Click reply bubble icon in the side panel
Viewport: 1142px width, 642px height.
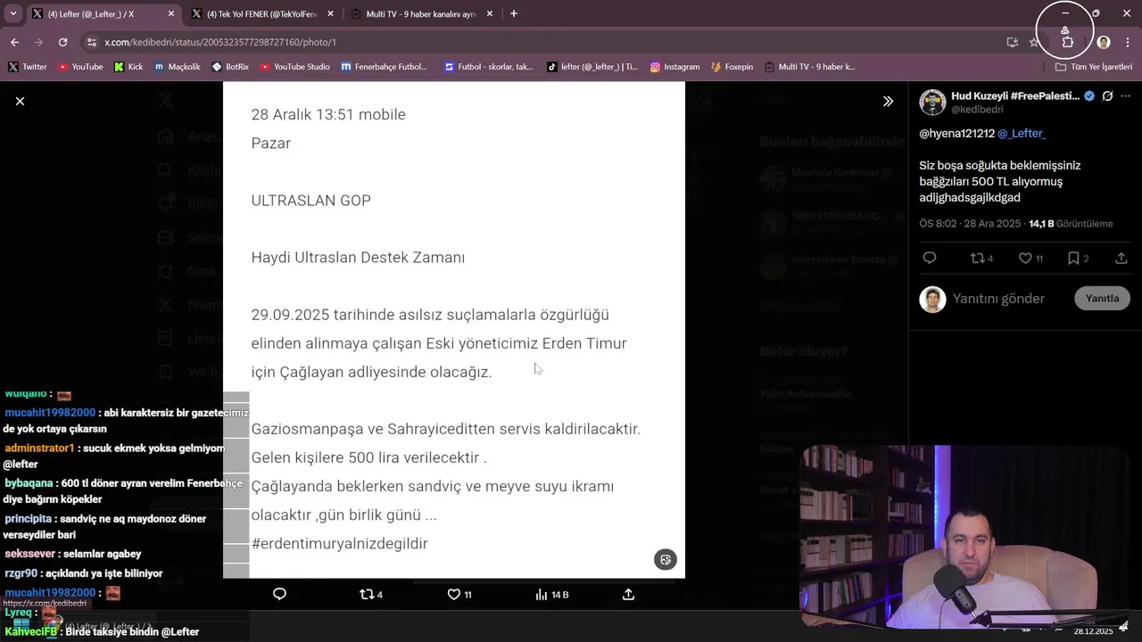tap(930, 259)
